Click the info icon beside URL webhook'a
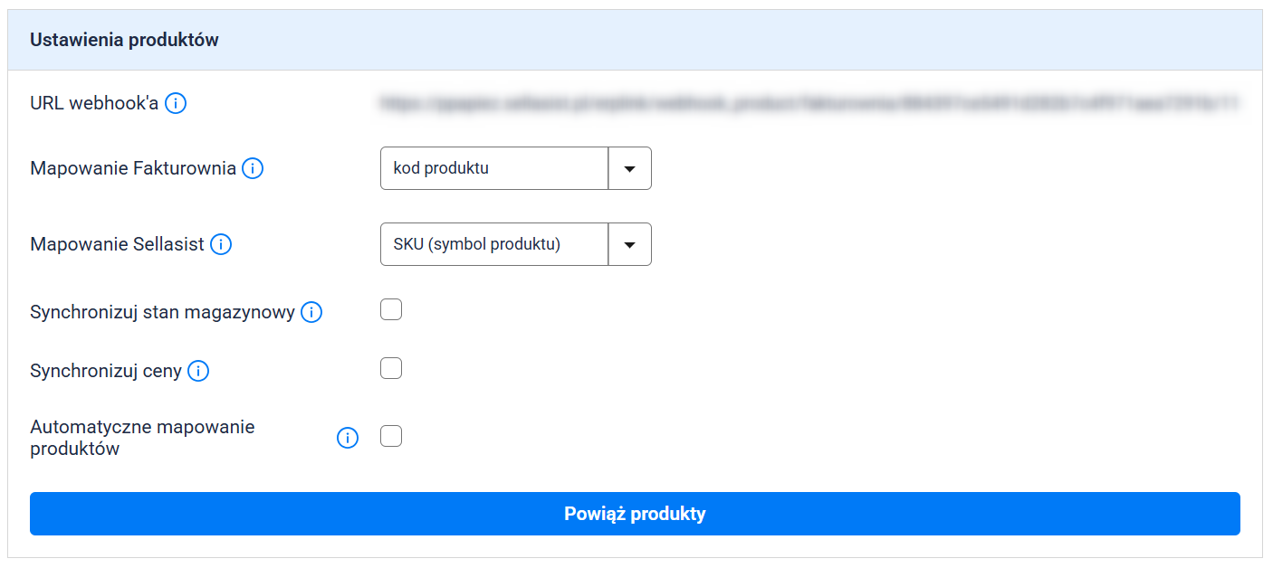Image resolution: width=1273 pixels, height=568 pixels. (177, 103)
